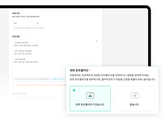Click the '지원 기간' section heading
This screenshot has width=166, height=119.
coord(16,13)
